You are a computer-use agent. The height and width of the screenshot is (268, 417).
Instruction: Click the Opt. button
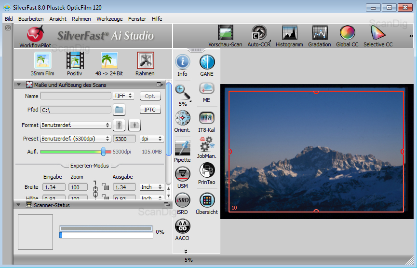150,96
